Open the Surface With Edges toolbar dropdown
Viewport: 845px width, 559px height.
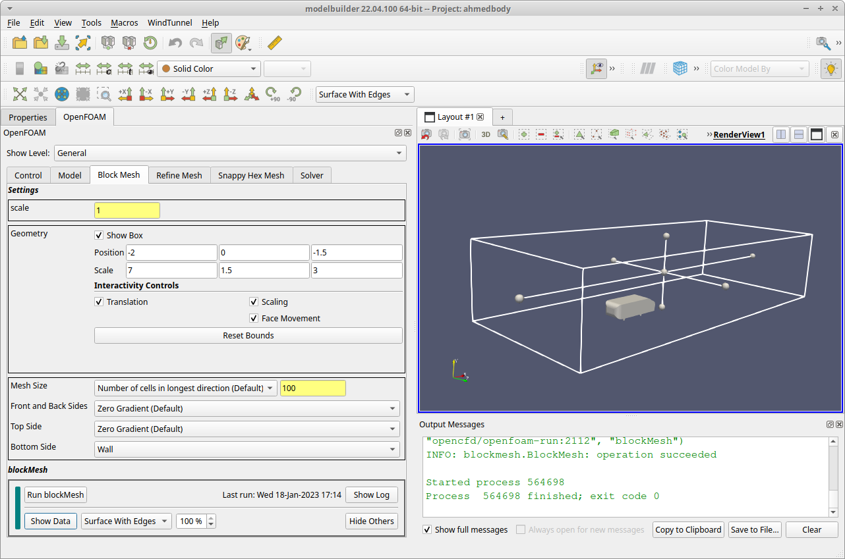[365, 94]
